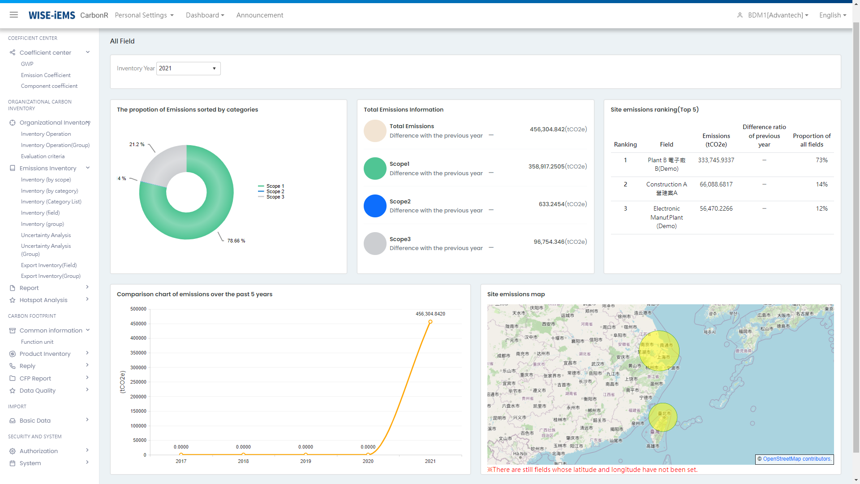Toggle Scope 2 legend entry
The width and height of the screenshot is (860, 484).
[271, 191]
